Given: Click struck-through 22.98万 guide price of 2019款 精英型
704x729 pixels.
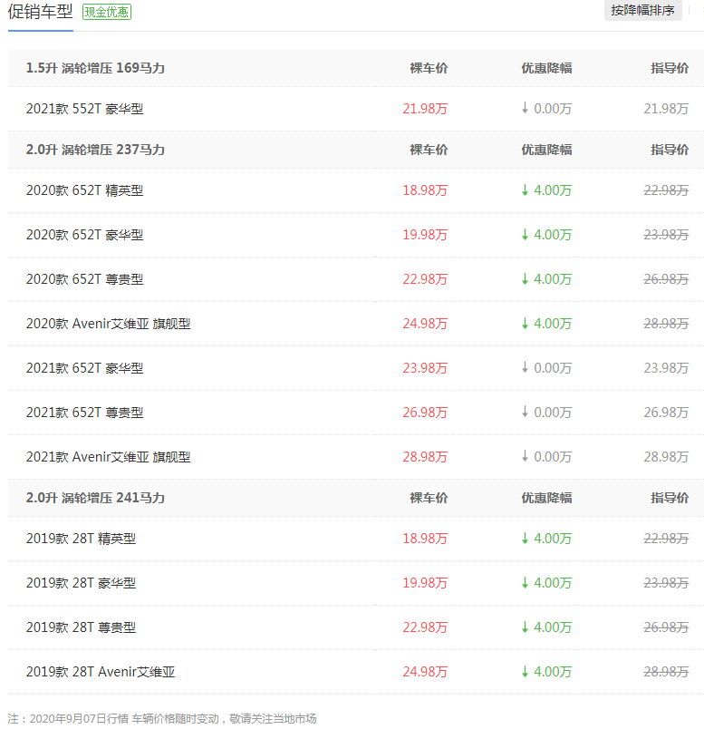Looking at the screenshot, I should [x=666, y=539].
